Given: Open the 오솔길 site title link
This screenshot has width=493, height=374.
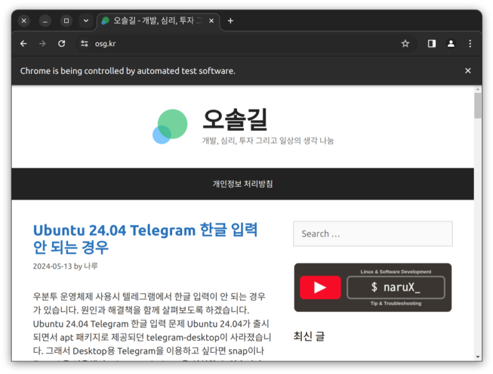Looking at the screenshot, I should (x=235, y=119).
